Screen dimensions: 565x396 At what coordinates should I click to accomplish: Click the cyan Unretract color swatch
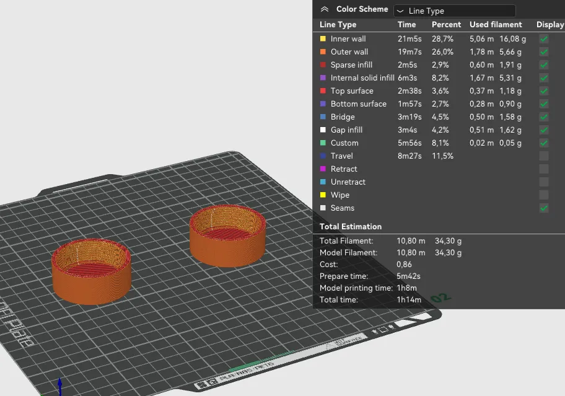[323, 182]
